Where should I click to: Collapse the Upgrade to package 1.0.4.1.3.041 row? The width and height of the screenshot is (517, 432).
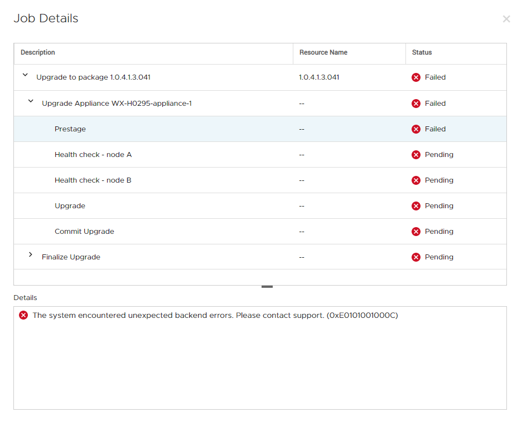25,74
